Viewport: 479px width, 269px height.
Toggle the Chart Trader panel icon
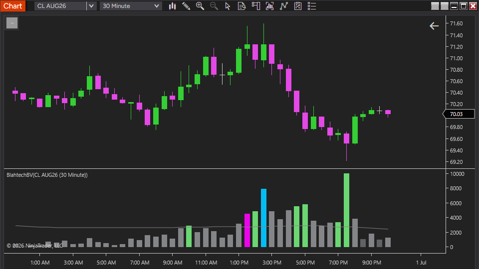coord(255,6)
